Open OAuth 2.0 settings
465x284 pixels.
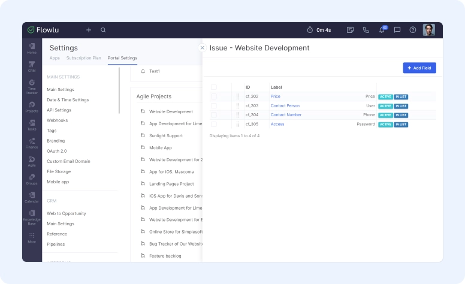pyautogui.click(x=57, y=151)
